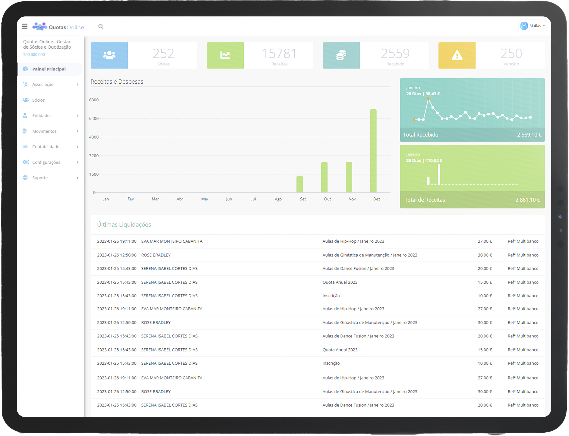Click the Quotas Online logo

(58, 27)
